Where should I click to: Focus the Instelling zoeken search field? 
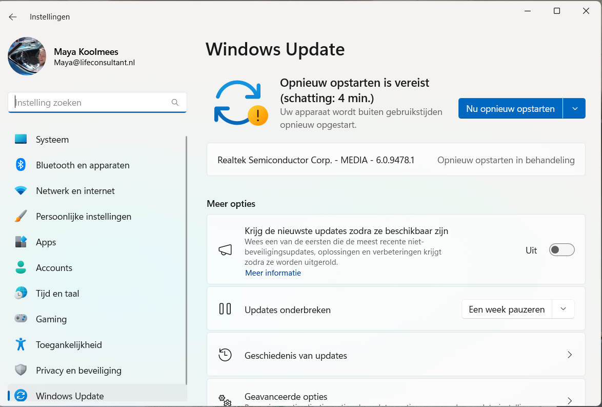[x=97, y=102]
